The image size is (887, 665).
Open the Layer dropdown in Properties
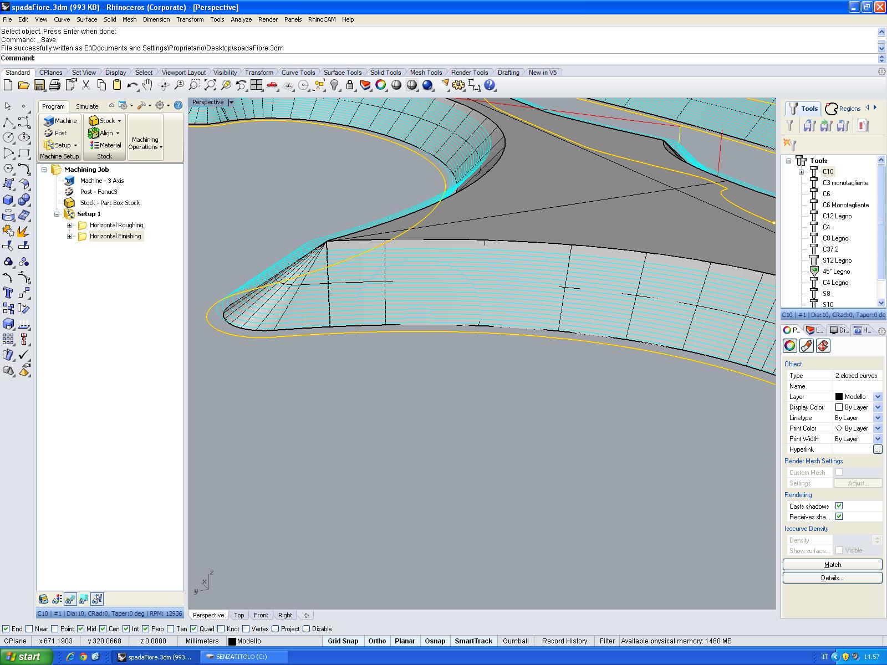click(x=878, y=397)
